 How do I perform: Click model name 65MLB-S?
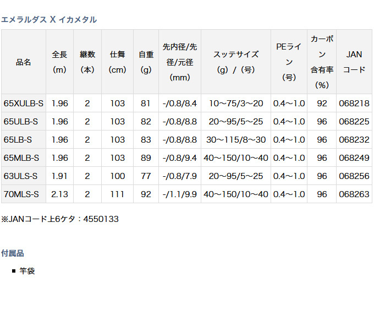[21, 158]
